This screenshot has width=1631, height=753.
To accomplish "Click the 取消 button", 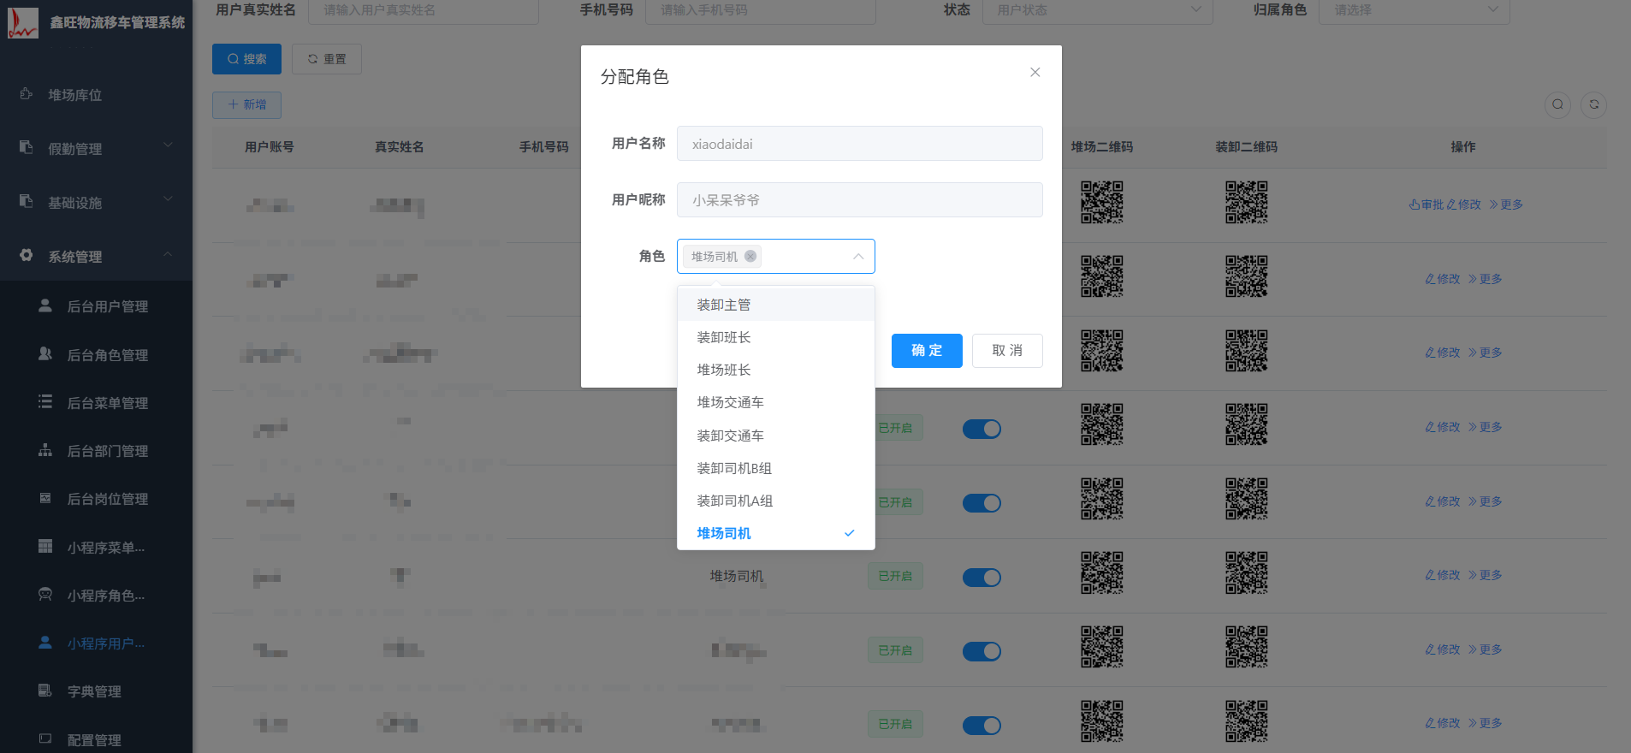I will pos(1007,351).
